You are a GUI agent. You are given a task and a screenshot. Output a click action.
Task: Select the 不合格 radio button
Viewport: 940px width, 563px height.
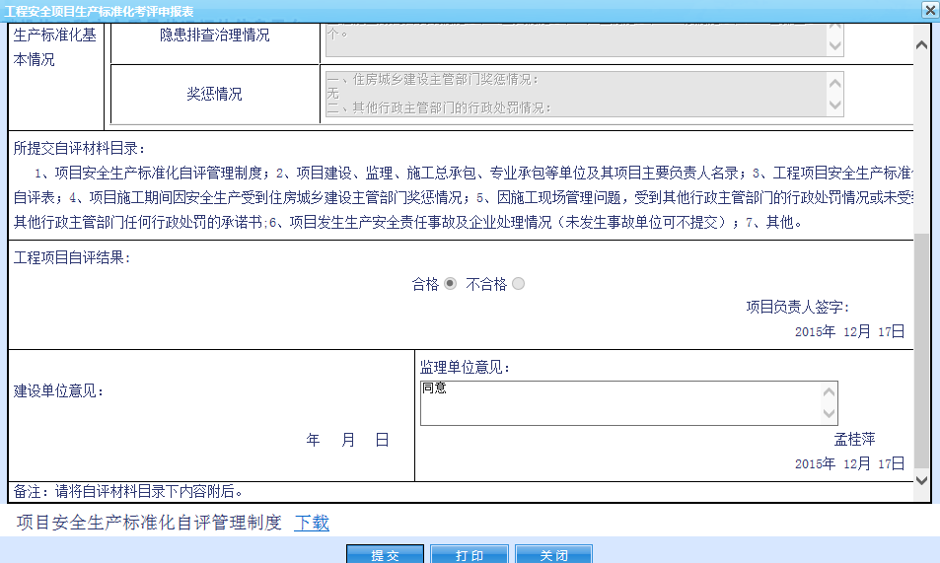519,284
